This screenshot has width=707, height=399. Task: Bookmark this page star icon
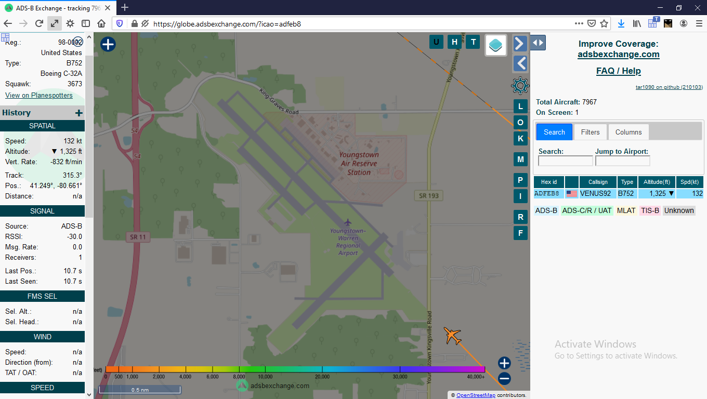[x=604, y=23]
